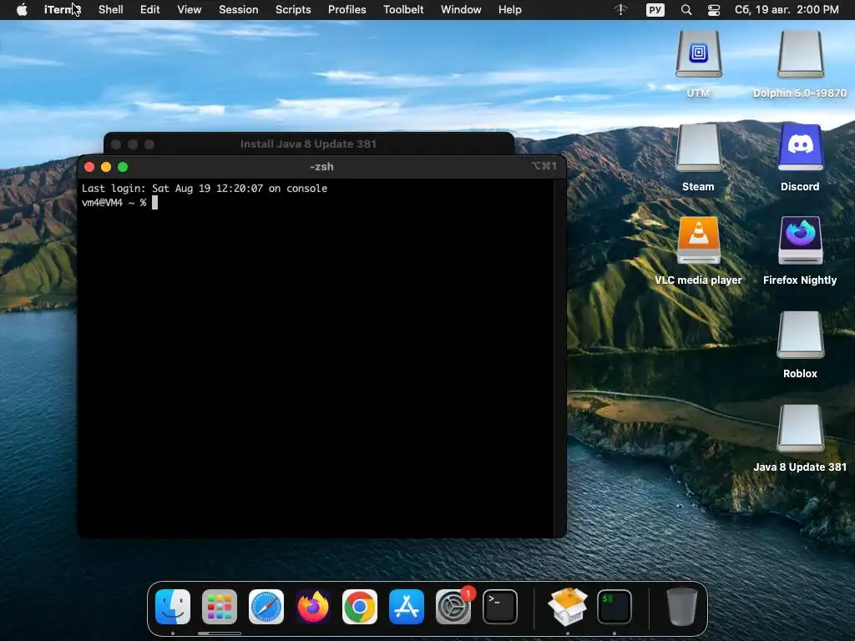Image resolution: width=855 pixels, height=641 pixels.
Task: Bring Install Java 8 Update 381 window forward
Action: [x=309, y=144]
